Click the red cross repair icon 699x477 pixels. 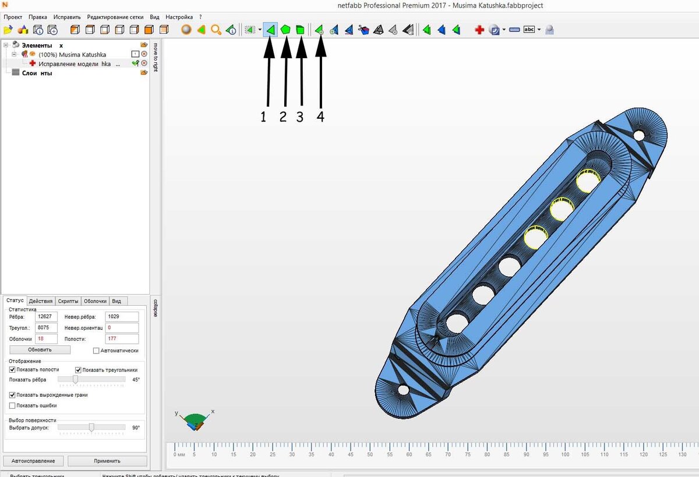pyautogui.click(x=479, y=30)
